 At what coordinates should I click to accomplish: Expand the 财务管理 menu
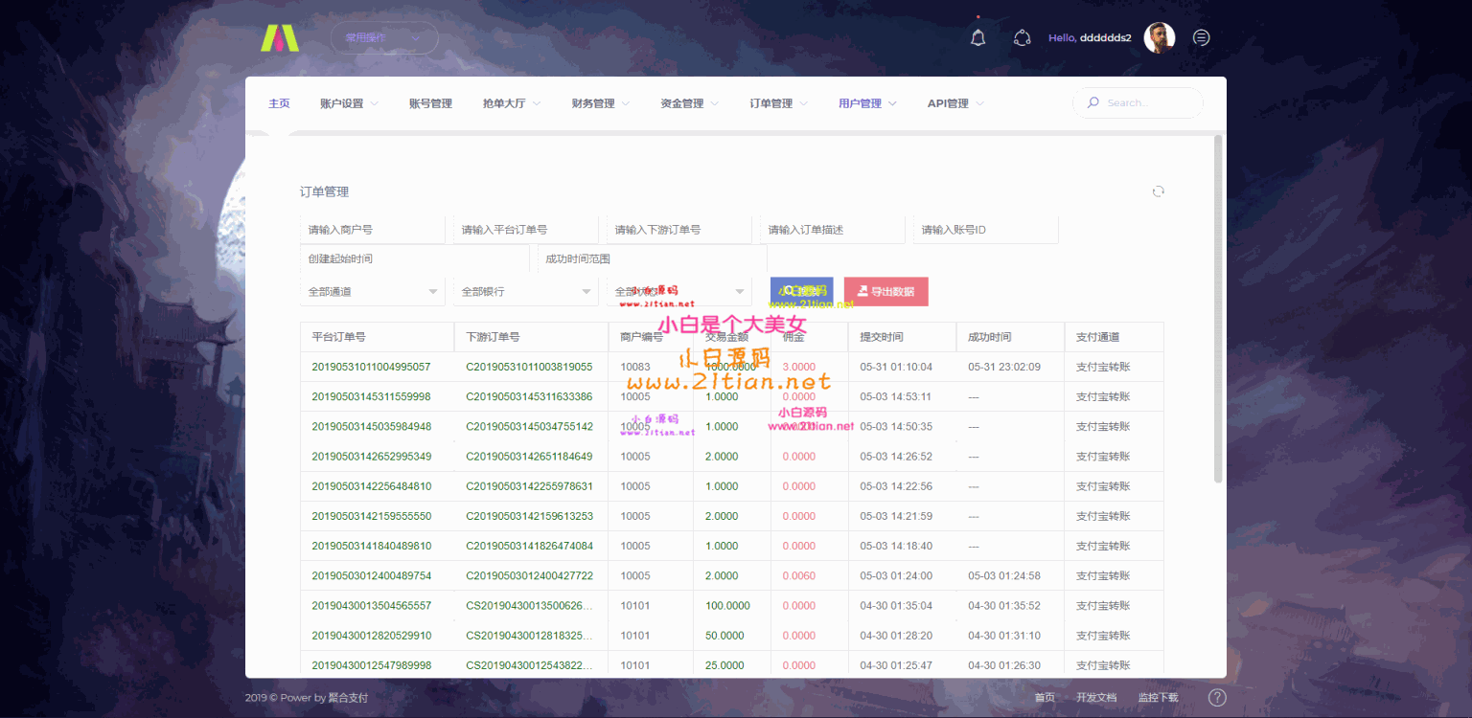[x=600, y=103]
